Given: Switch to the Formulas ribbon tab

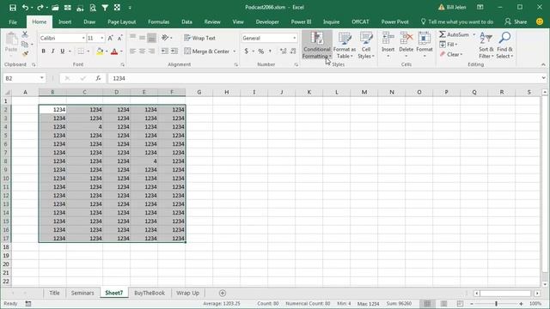Looking at the screenshot, I should click(x=158, y=21).
